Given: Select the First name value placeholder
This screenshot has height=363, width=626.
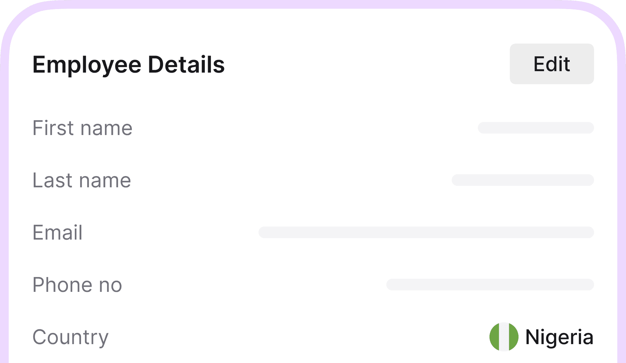Looking at the screenshot, I should coord(536,128).
